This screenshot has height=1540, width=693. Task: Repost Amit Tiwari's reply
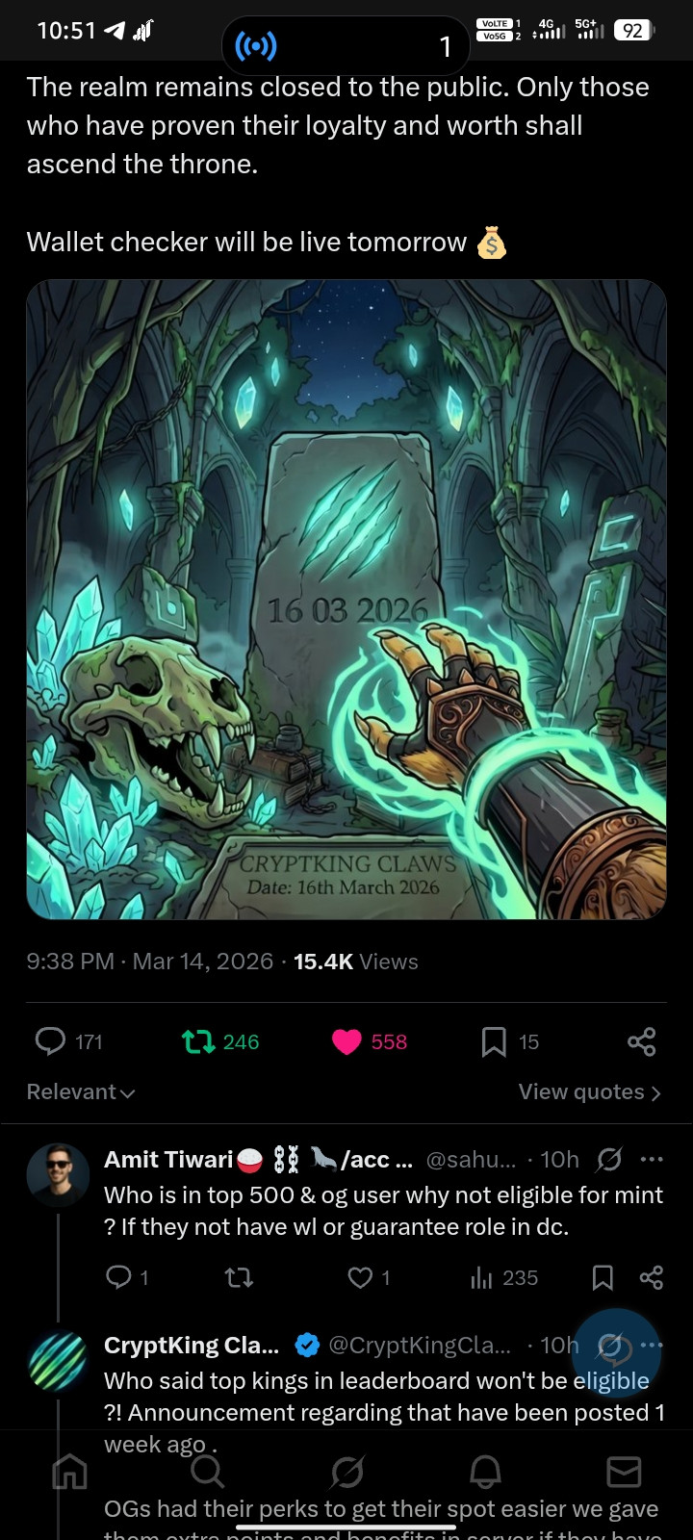pyautogui.click(x=239, y=1277)
